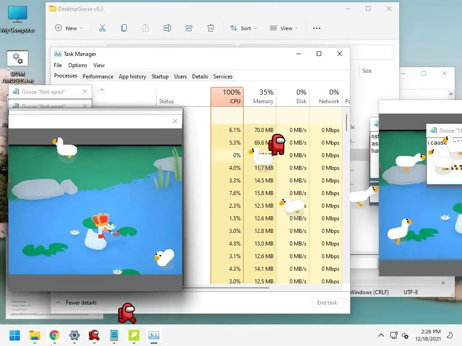Open the My Computer desktop icon
Viewport: 462px width, 346px height.
click(18, 19)
